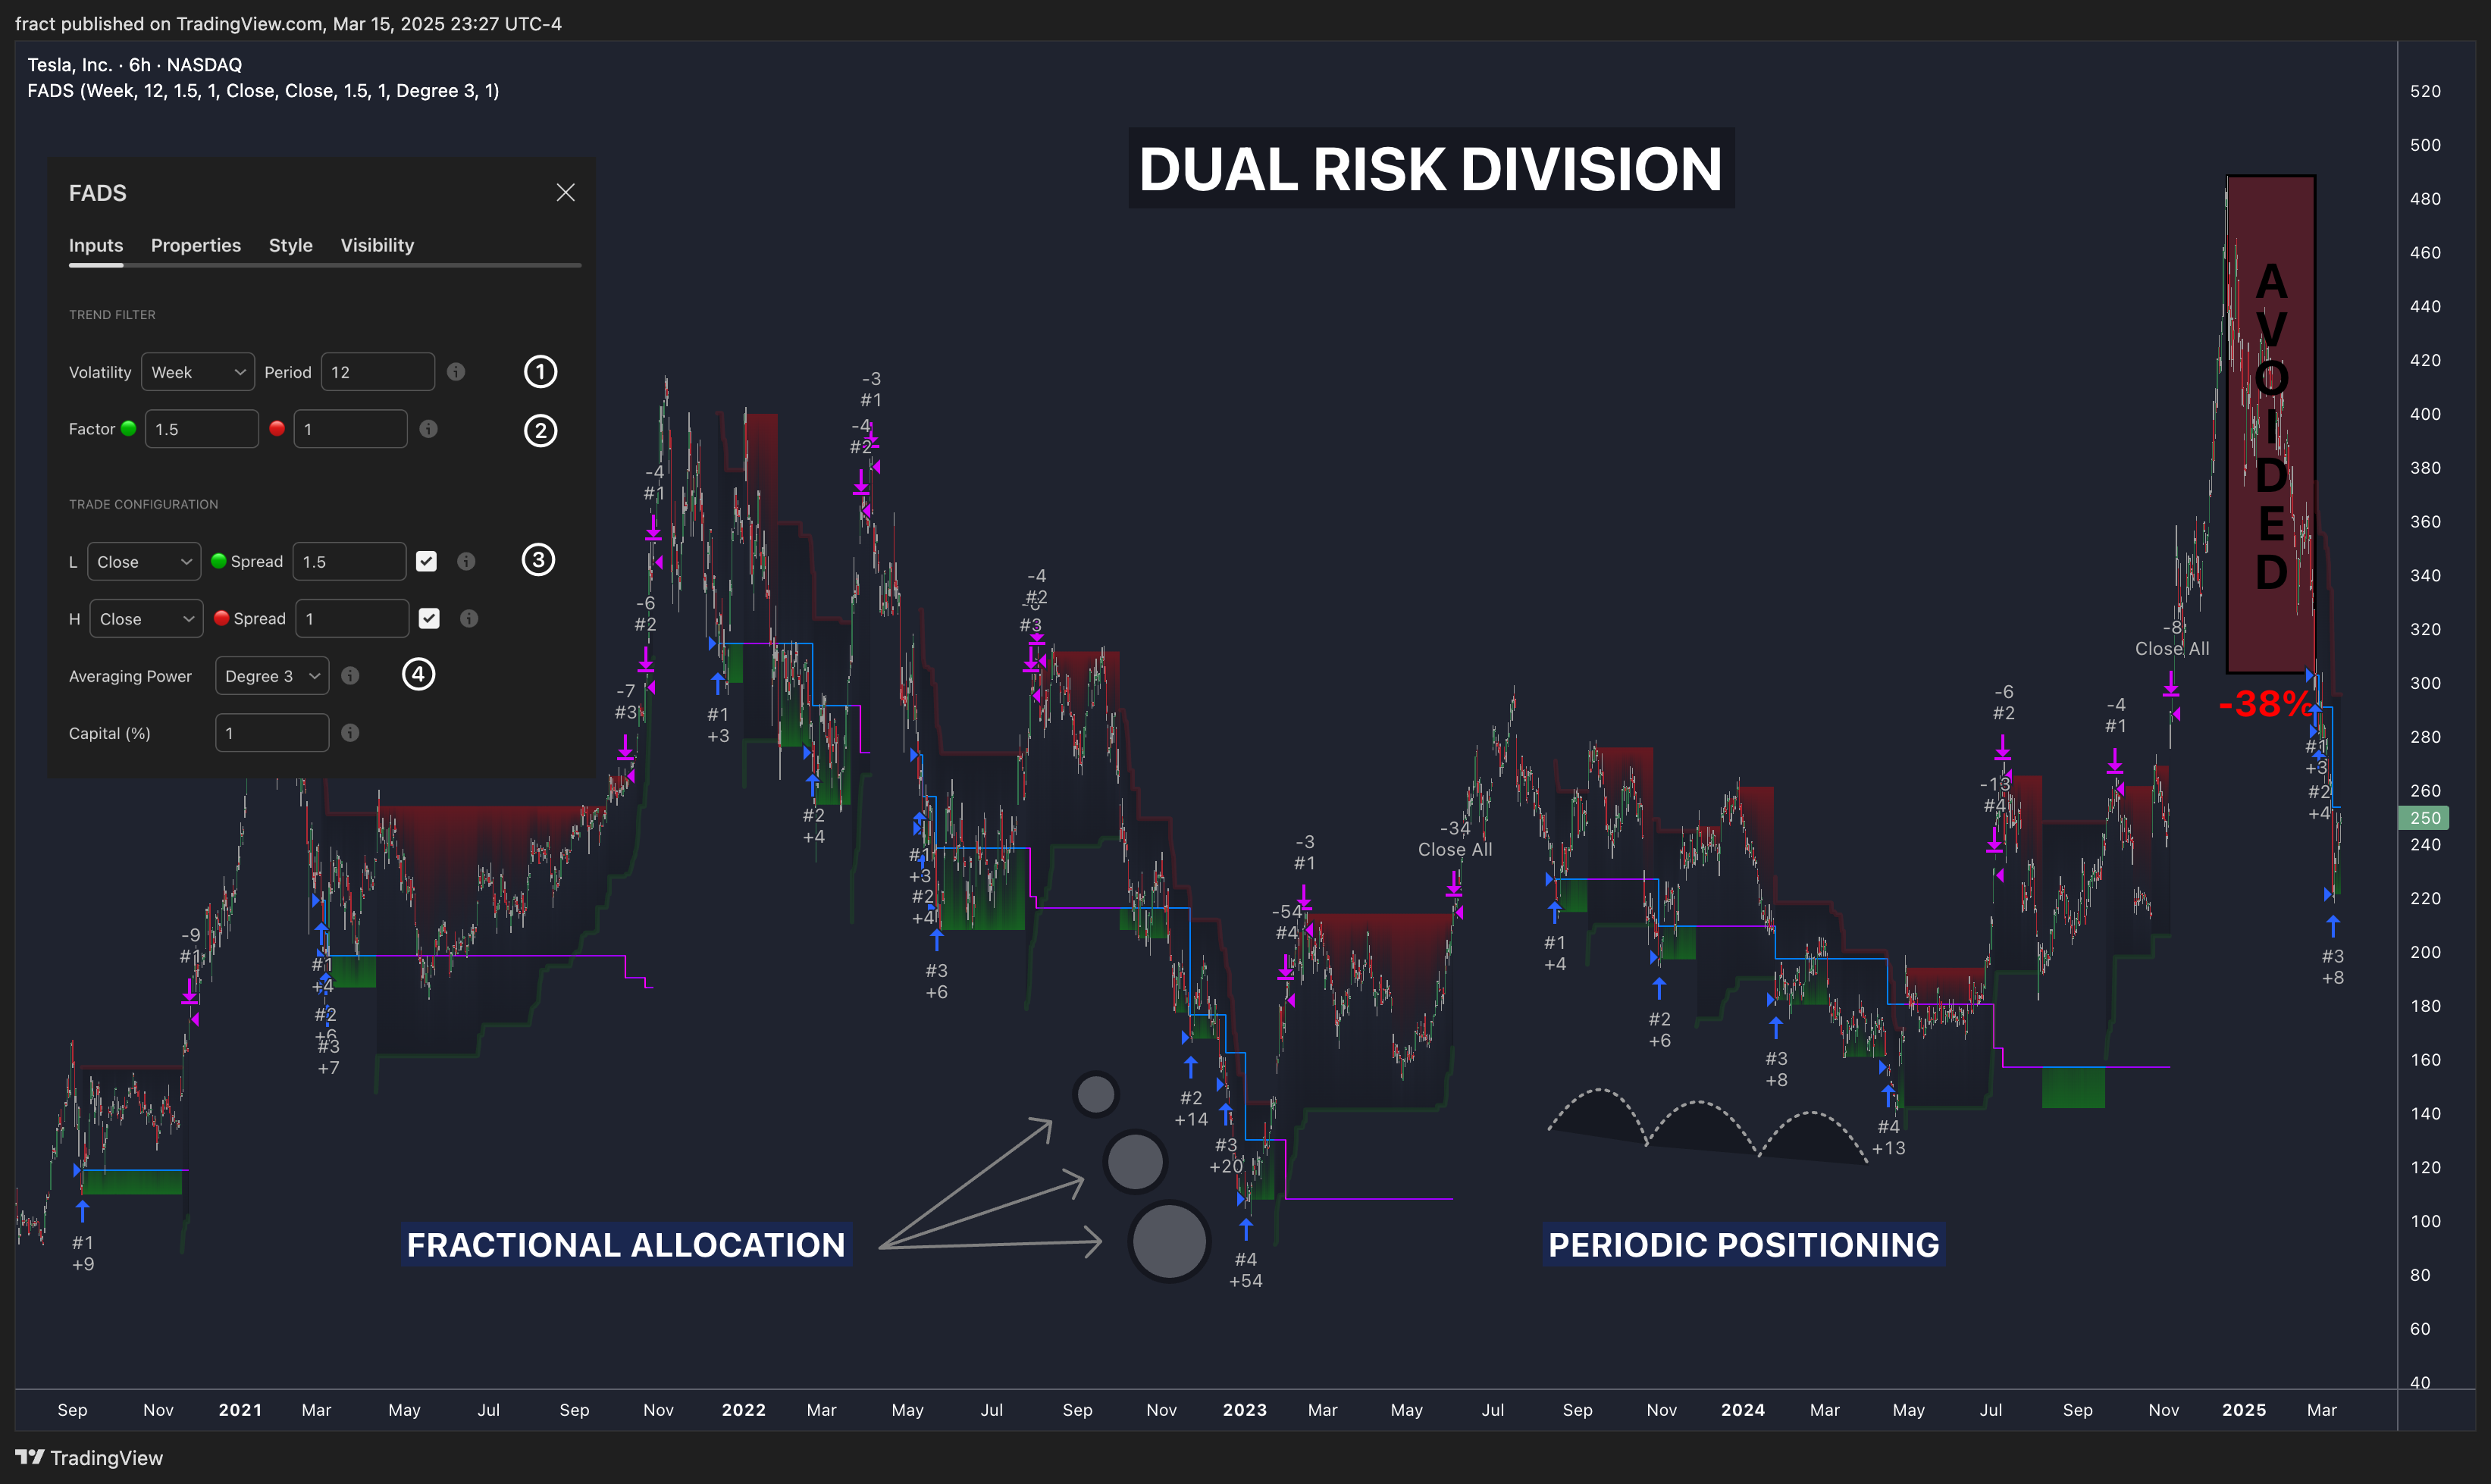Click the green Spread color dot
The image size is (2491, 1484).
point(219,561)
